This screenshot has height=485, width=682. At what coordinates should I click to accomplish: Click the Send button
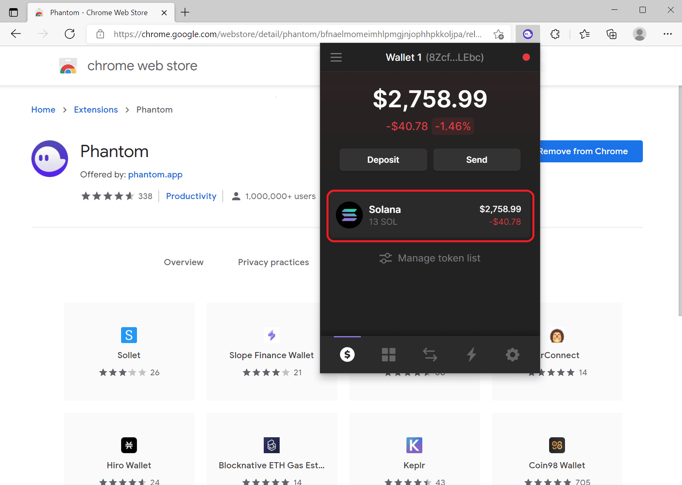(x=477, y=159)
